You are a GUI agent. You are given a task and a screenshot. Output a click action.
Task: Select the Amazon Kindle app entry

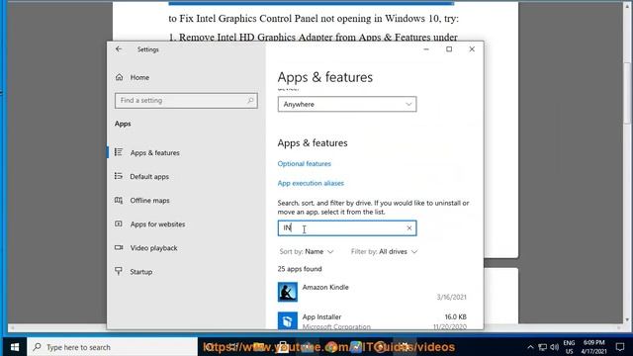tap(372, 292)
